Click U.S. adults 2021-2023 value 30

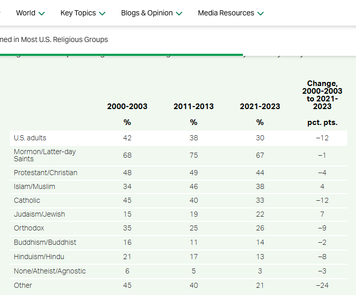pyautogui.click(x=260, y=138)
